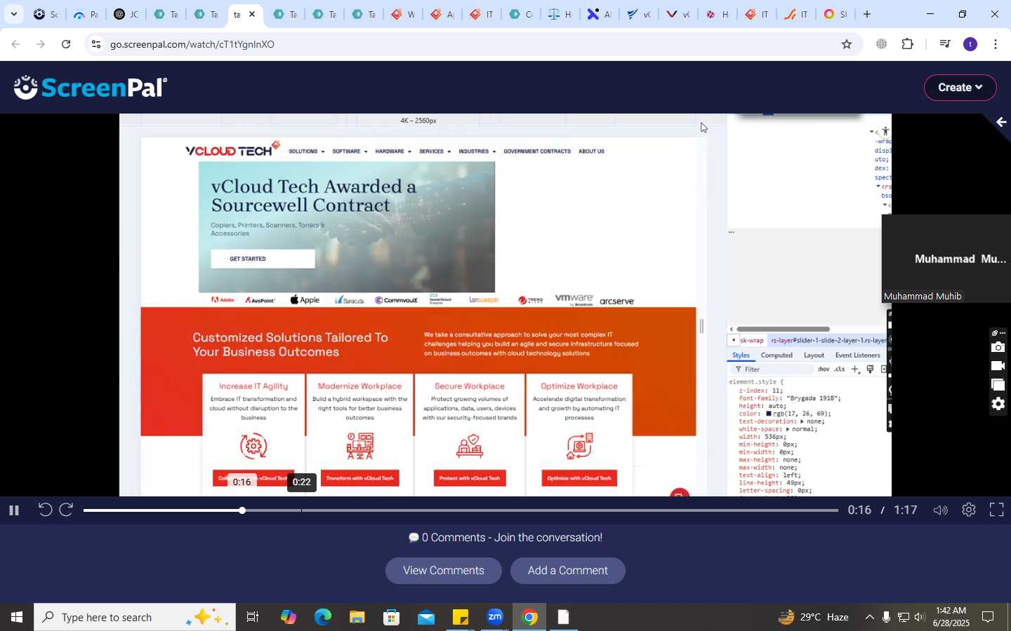This screenshot has height=631, width=1011.
Task: Open a new browser tab
Action: [x=867, y=14]
